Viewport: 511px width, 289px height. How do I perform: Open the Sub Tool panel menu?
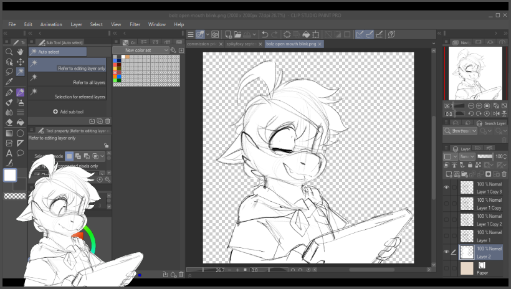32,42
